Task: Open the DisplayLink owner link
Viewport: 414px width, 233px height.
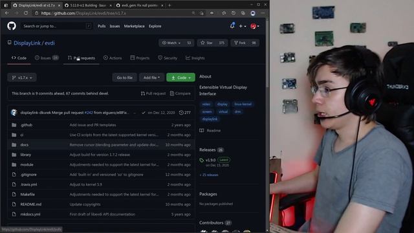Action: click(x=27, y=43)
